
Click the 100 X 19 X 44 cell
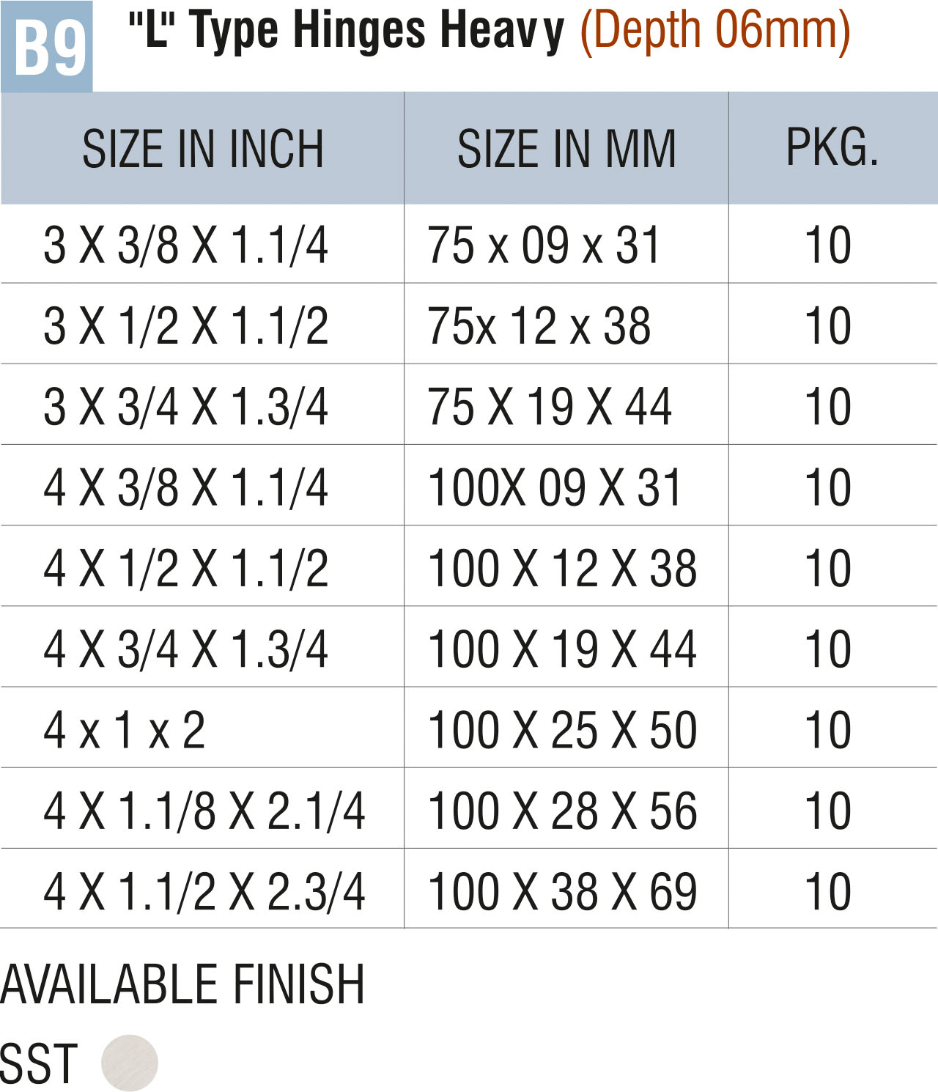pos(562,649)
